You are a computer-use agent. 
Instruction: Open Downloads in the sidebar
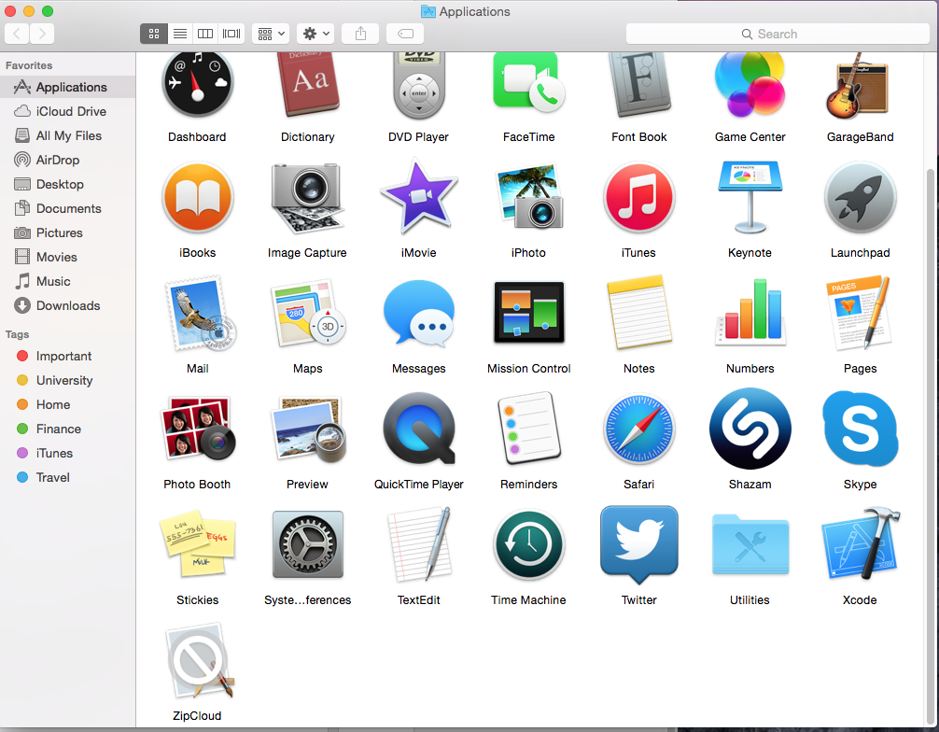(x=67, y=305)
